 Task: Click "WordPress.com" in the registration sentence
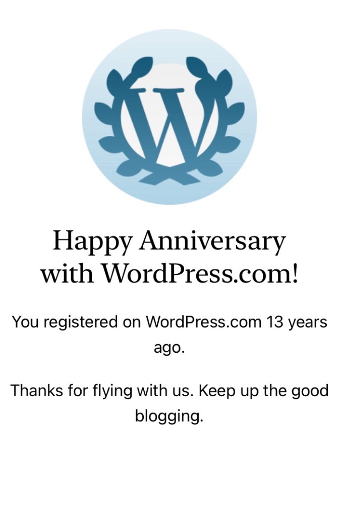(204, 322)
